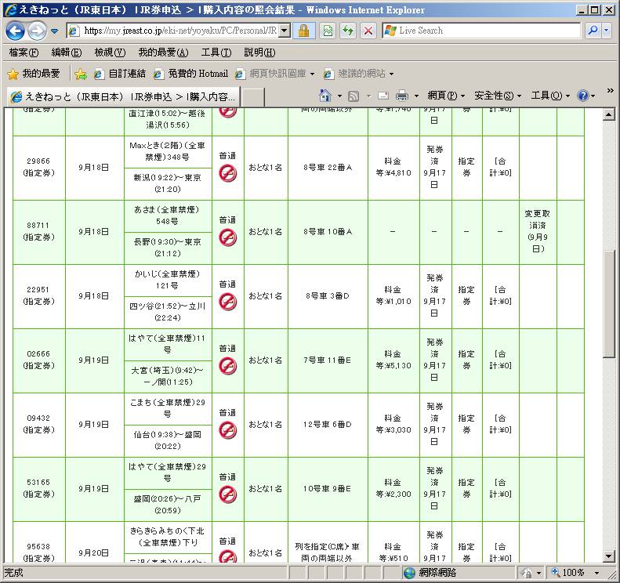Click the no-smoking icon in the 53165 row

[228, 494]
